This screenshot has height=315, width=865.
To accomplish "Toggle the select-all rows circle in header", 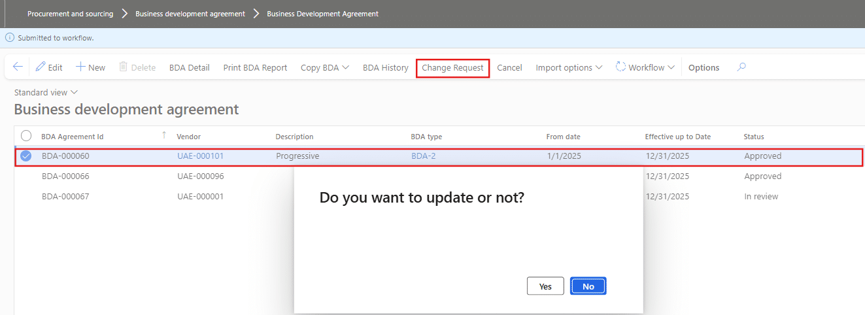I will coord(26,136).
